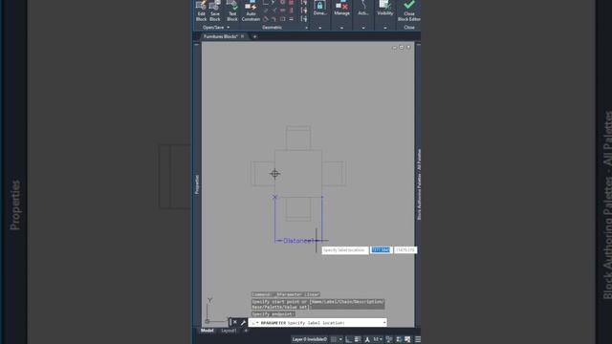Viewport: 612px width, 344px height.
Task: Switch to the Model tab
Action: [207, 331]
